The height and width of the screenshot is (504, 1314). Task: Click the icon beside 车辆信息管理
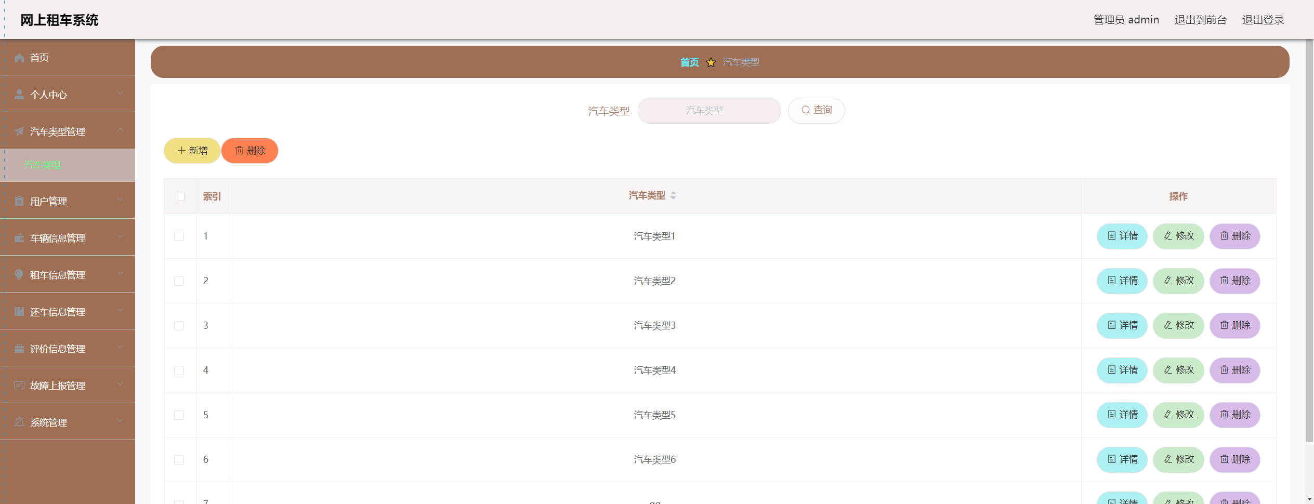click(19, 238)
